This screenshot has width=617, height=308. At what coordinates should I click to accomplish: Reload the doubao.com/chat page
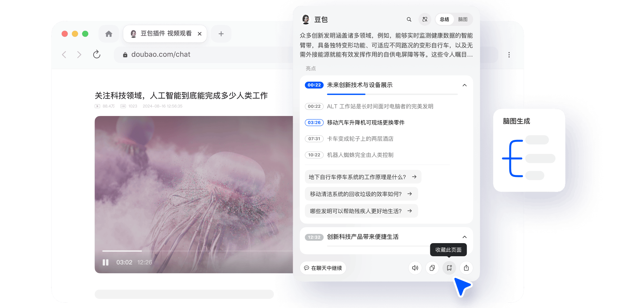[96, 54]
